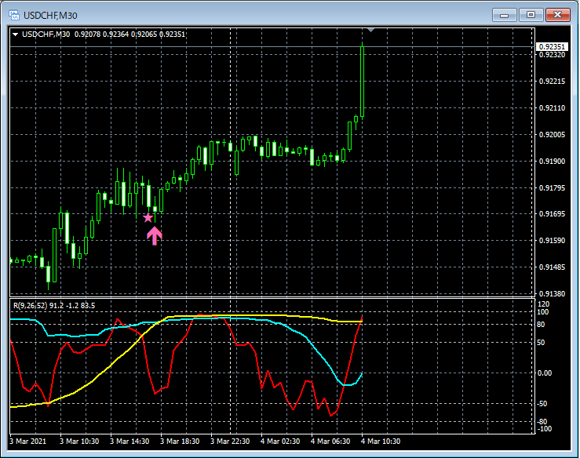Expand the USDCHF,M30 chart header dropdown triangle

coord(15,35)
